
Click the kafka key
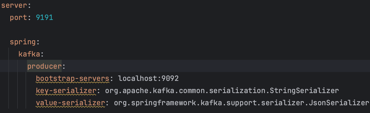point(29,54)
